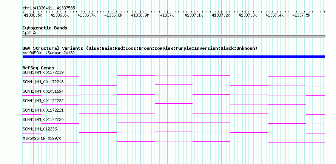This screenshot has width=336, height=164.
Task: Select the Cytogenetic Bands track title
Action: tap(45, 28)
